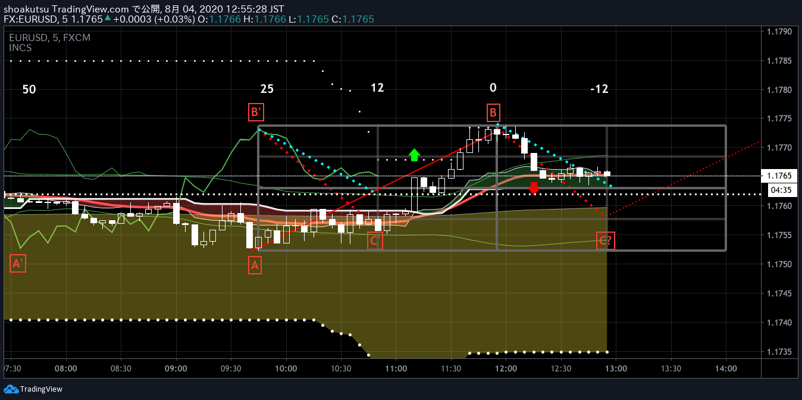Viewport: 802px width, 400px height.
Task: Click 13:00 on the time axis
Action: pyautogui.click(x=616, y=369)
